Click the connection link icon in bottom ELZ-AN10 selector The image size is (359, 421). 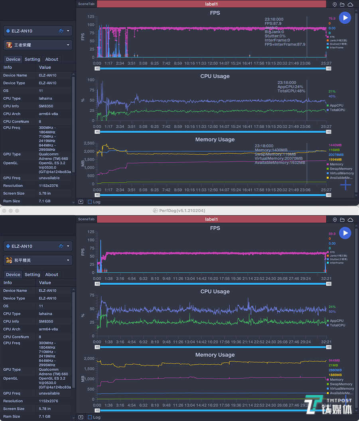click(x=61, y=246)
